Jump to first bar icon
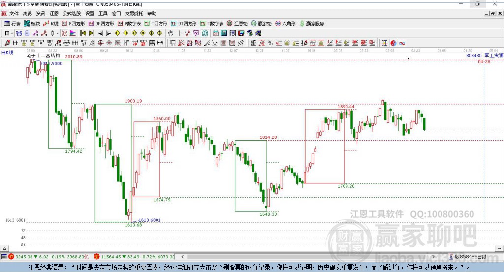 click(x=83, y=33)
